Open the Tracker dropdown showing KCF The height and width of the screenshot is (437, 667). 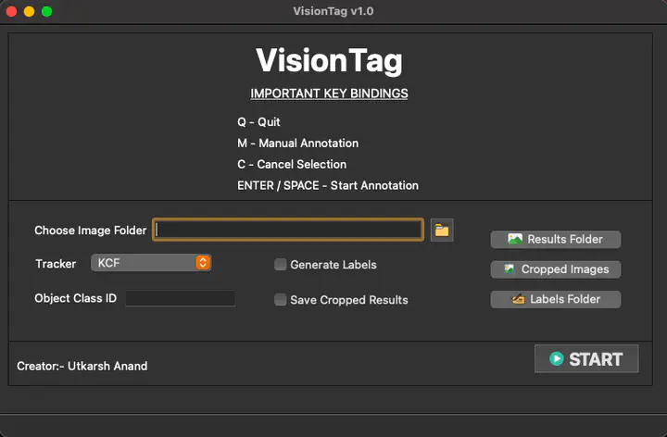click(x=151, y=263)
